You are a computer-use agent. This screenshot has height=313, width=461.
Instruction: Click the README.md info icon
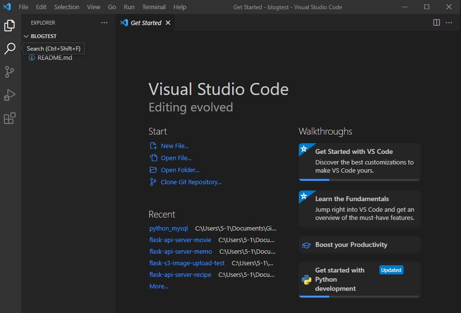(32, 57)
